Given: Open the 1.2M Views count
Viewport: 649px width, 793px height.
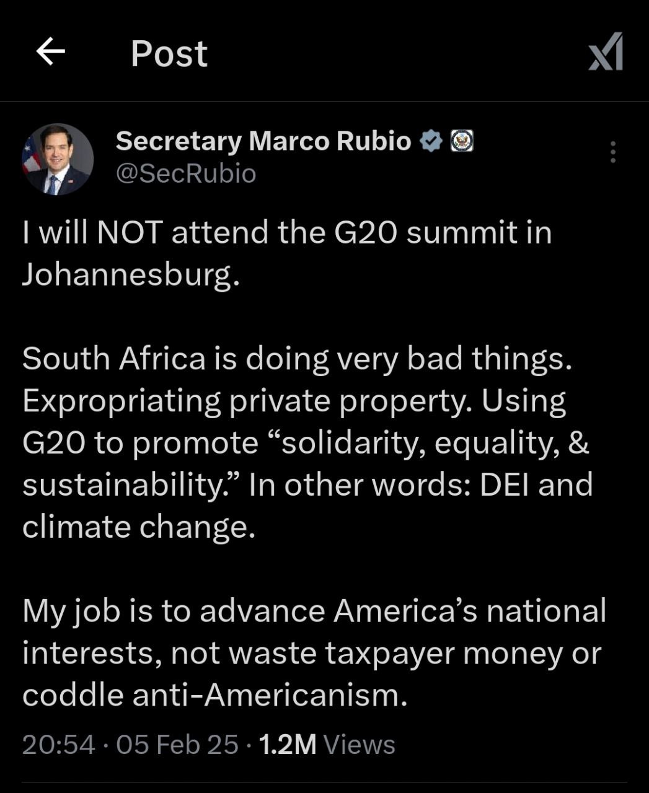Looking at the screenshot, I should pyautogui.click(x=326, y=744).
